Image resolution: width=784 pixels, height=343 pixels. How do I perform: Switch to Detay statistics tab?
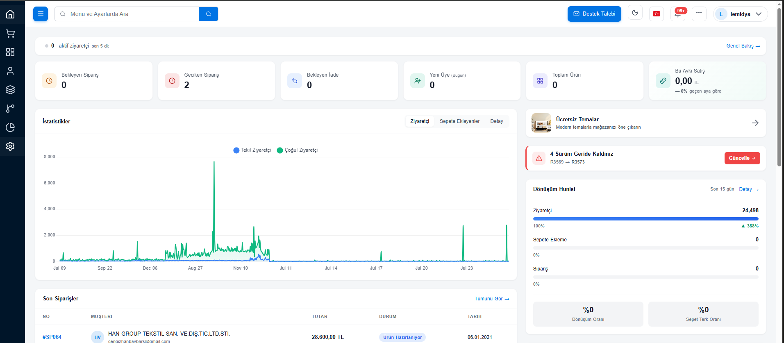click(497, 121)
